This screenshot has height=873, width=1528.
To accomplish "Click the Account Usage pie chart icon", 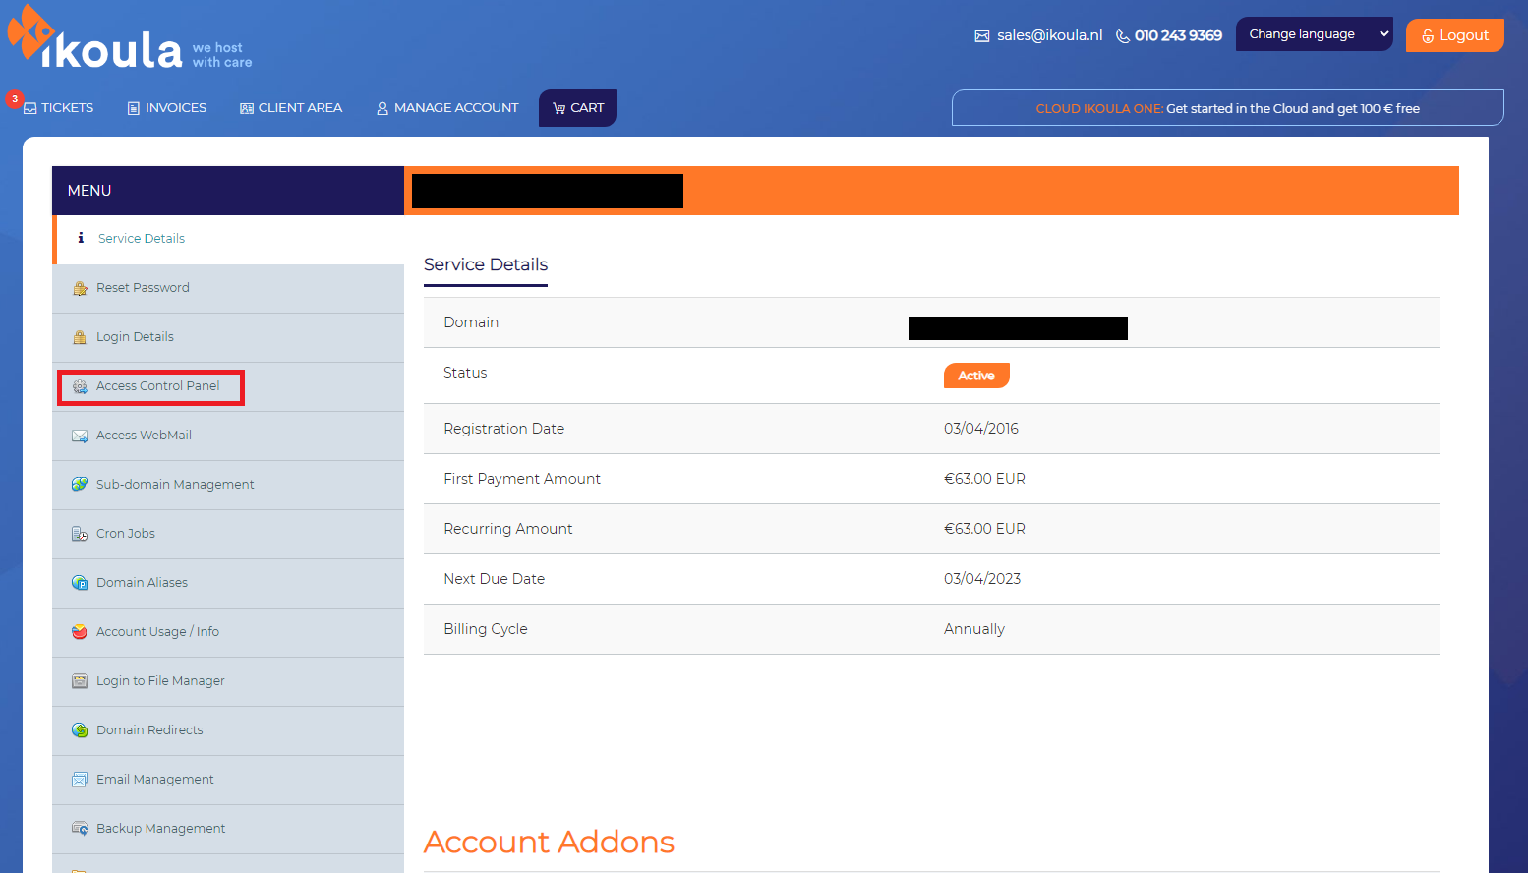I will click(80, 632).
